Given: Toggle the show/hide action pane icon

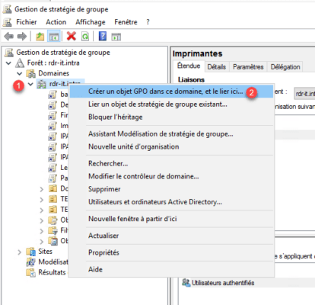Looking at the screenshot, I should click(116, 37).
